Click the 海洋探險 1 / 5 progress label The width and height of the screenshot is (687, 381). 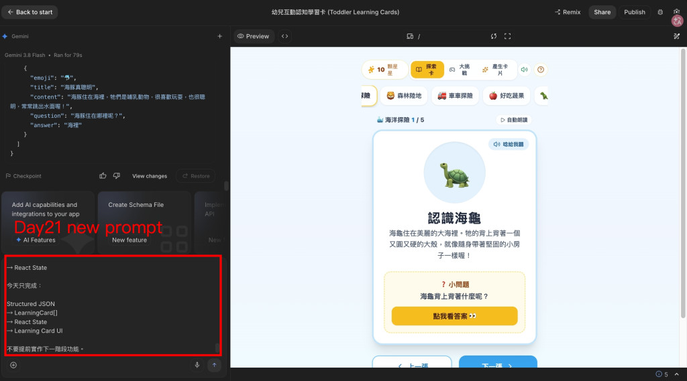[401, 120]
